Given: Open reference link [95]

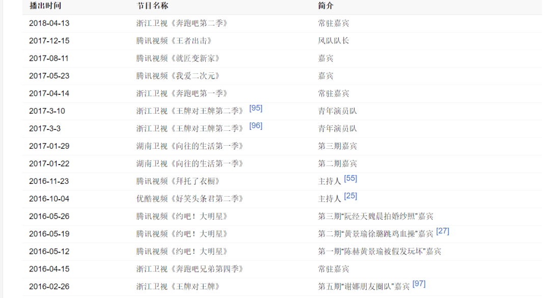Looking at the screenshot, I should tap(256, 108).
